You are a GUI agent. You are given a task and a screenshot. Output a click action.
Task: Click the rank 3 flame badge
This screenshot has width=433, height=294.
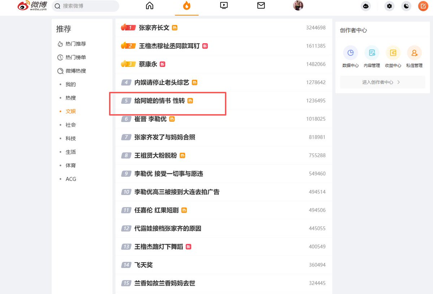(128, 64)
